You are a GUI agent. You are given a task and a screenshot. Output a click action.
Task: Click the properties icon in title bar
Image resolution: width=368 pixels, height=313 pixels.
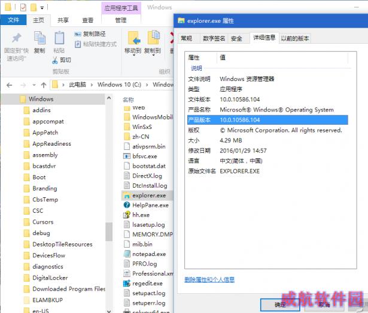point(23,8)
